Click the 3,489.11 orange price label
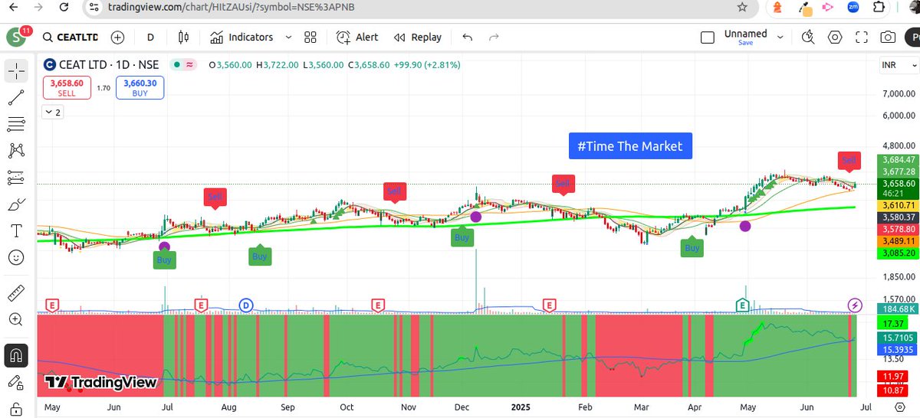This screenshot has width=920, height=418. click(899, 240)
